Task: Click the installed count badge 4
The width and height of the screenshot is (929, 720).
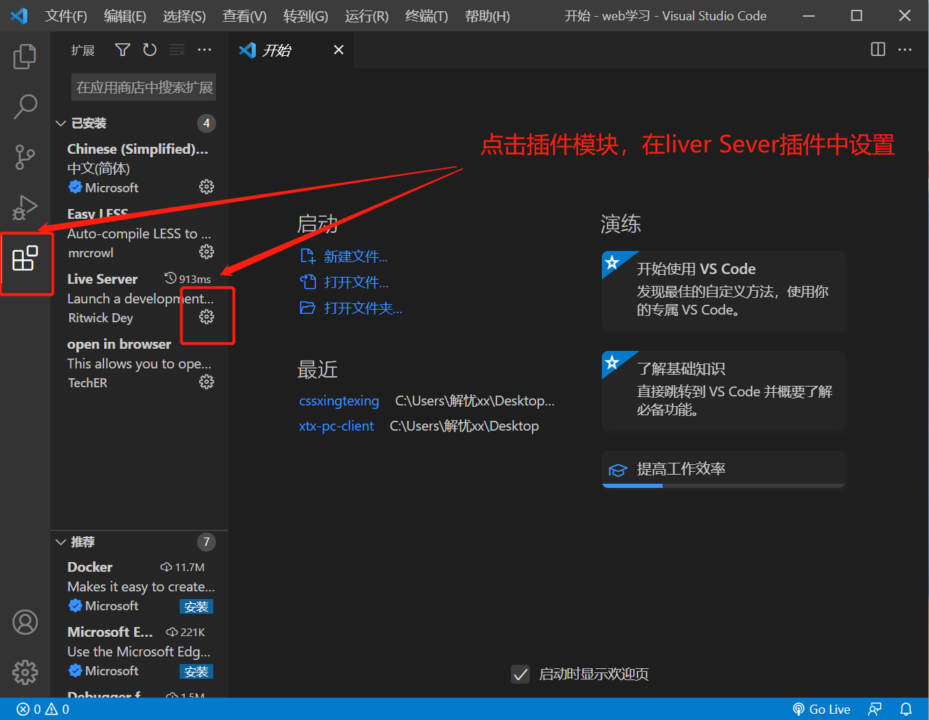Action: tap(206, 123)
